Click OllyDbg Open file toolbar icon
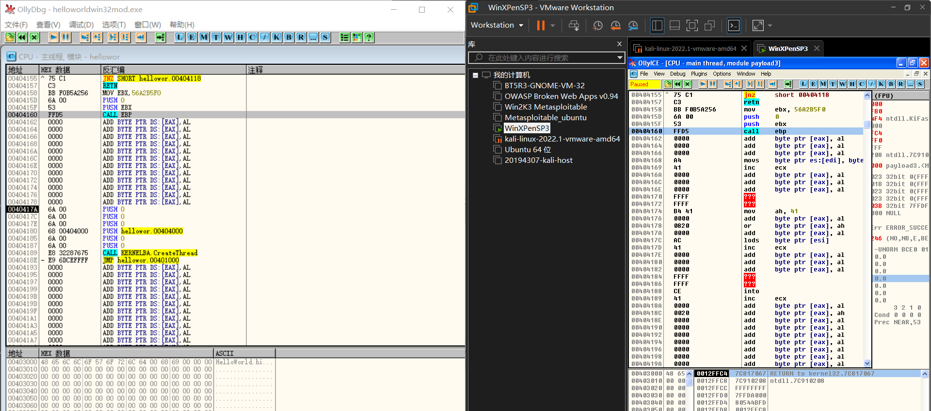Screen dimensions: 931x411 tap(10, 37)
